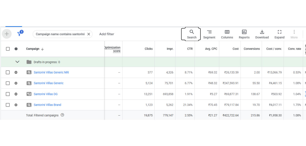Sort the table by Clicks column
Image resolution: width=306 pixels, height=146 pixels.
click(x=149, y=49)
